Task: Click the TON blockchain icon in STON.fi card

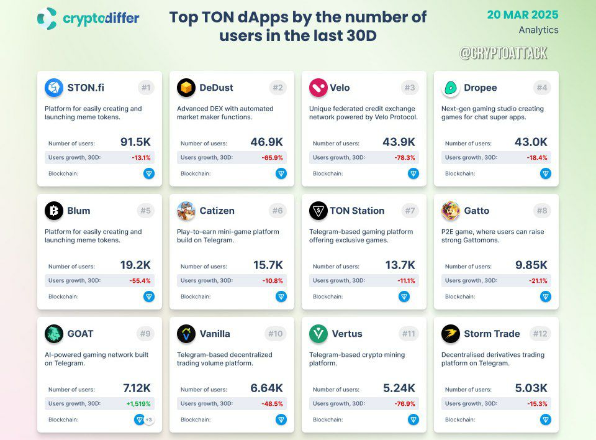Action: [149, 173]
